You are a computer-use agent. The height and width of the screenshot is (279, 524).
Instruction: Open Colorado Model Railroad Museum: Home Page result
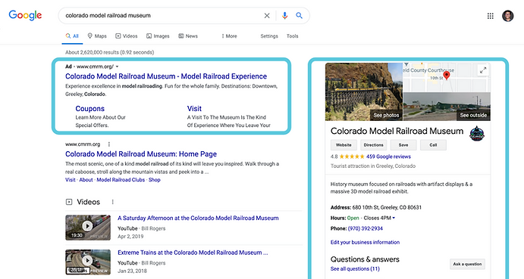click(x=141, y=154)
